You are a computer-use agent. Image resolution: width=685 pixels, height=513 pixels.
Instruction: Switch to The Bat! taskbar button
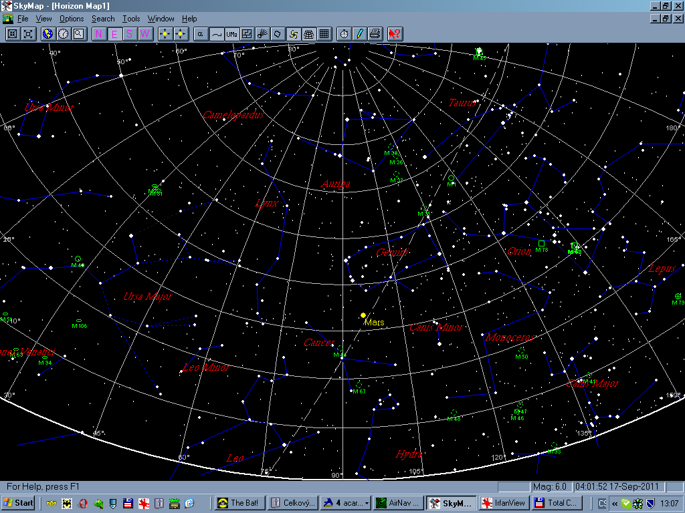(x=240, y=503)
